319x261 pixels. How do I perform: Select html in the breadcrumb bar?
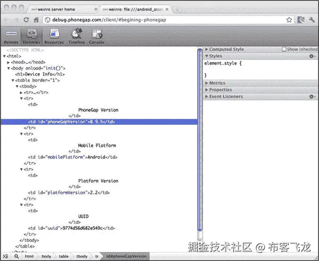pyautogui.click(x=29, y=256)
